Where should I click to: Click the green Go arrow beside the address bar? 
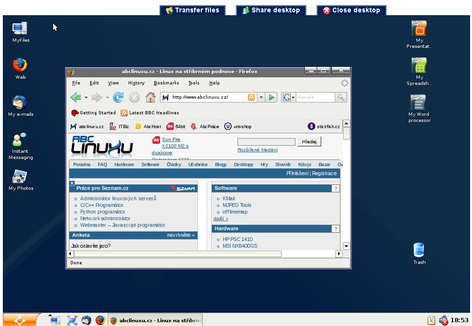pos(272,97)
